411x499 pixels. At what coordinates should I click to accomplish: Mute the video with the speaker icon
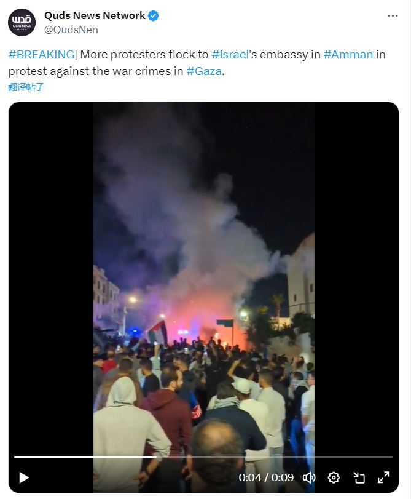308,477
